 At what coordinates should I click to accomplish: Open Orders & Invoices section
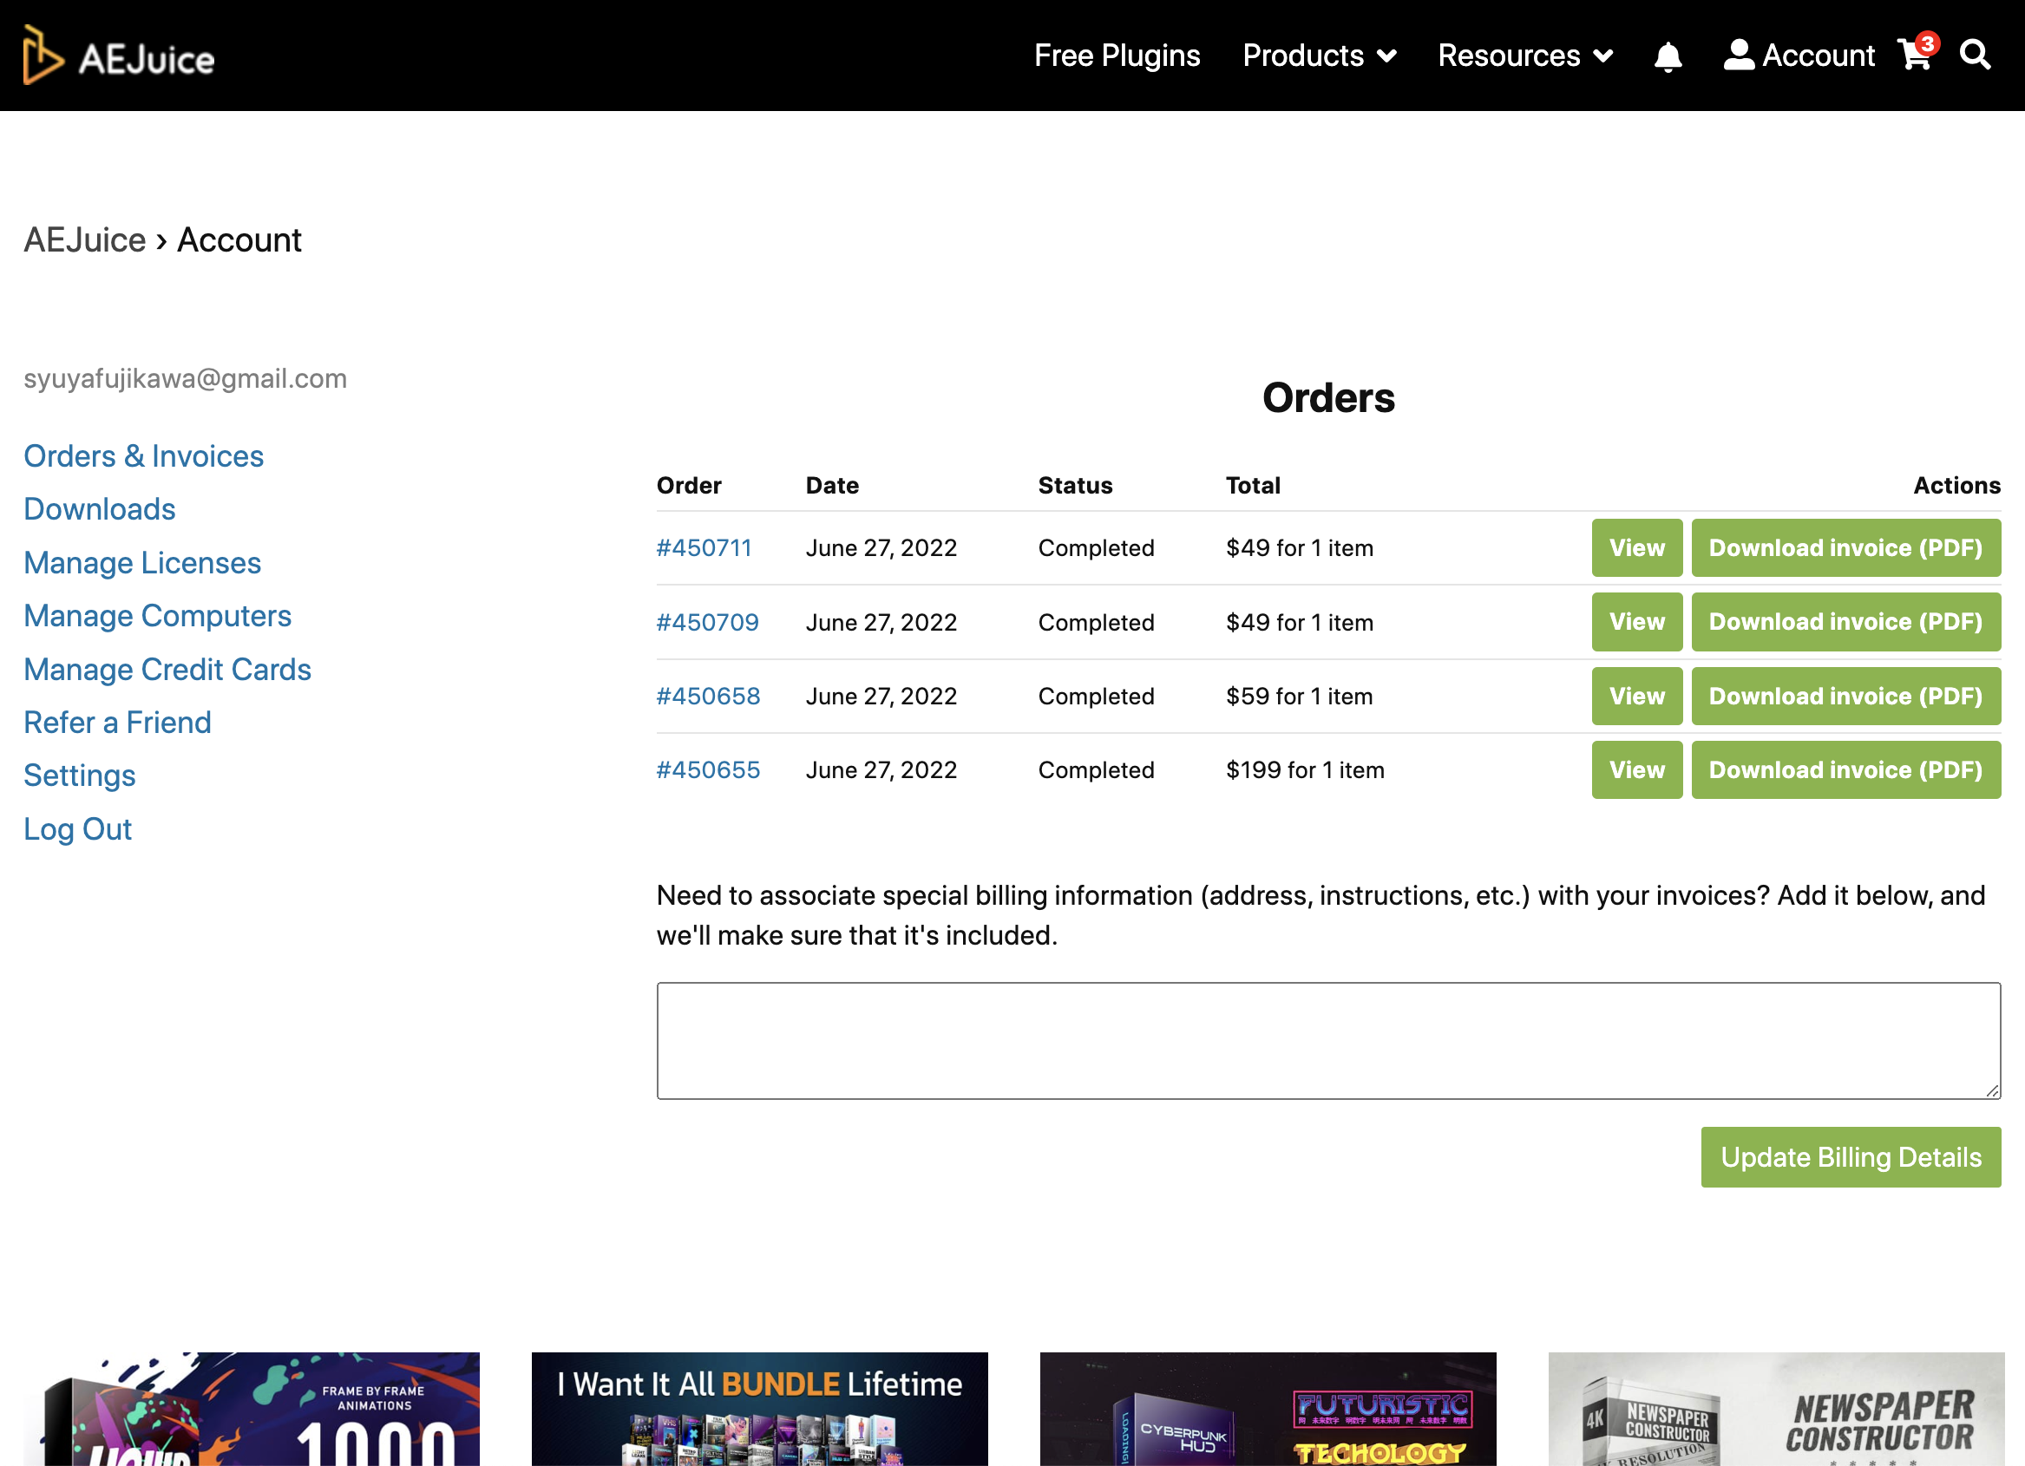pos(144,456)
